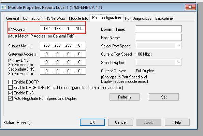Click the Secondary DNS Server Address field
Screen dimensions: 203x136
[x=63, y=71]
